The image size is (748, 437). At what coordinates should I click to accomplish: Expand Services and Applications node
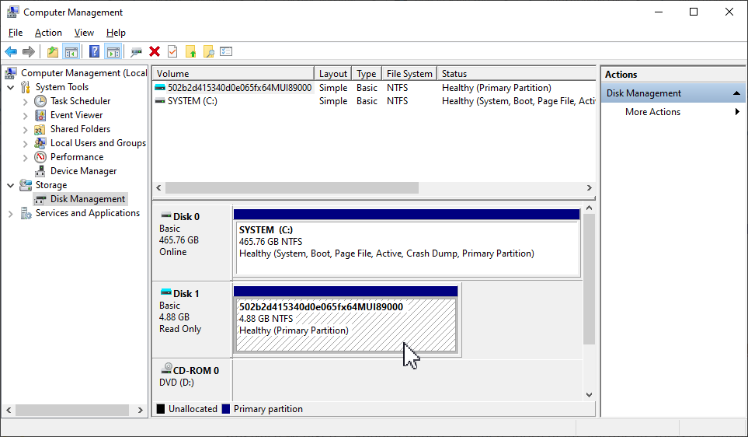tap(11, 215)
